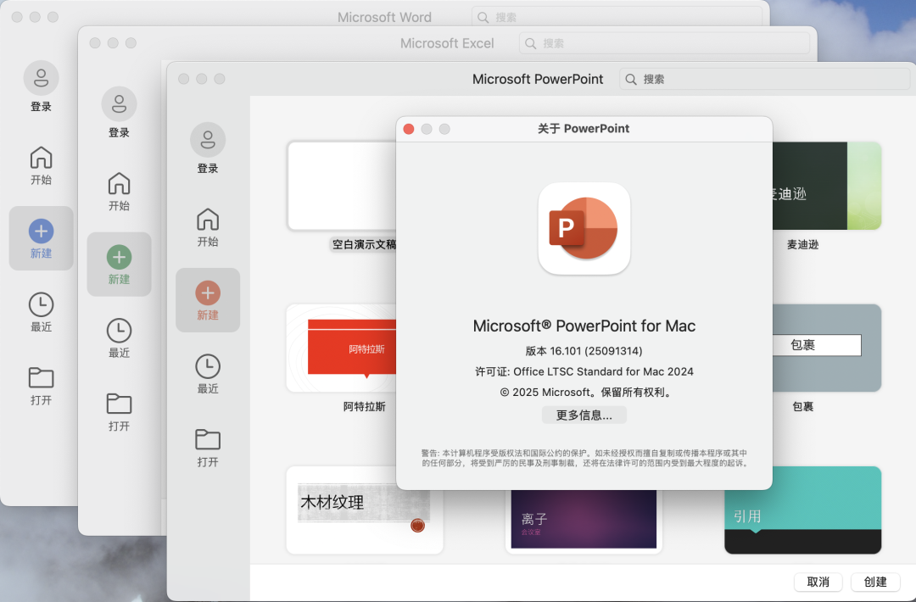This screenshot has width=916, height=602.
Task: Click Word's Home (开始) house icon
Action: [x=41, y=158]
